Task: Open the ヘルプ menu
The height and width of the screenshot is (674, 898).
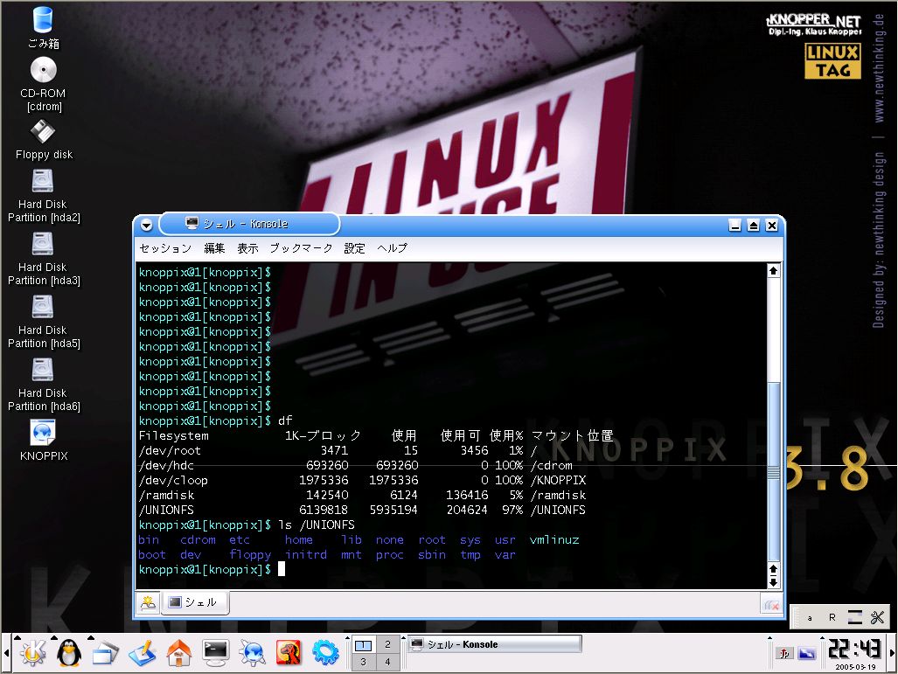Action: pos(393,248)
